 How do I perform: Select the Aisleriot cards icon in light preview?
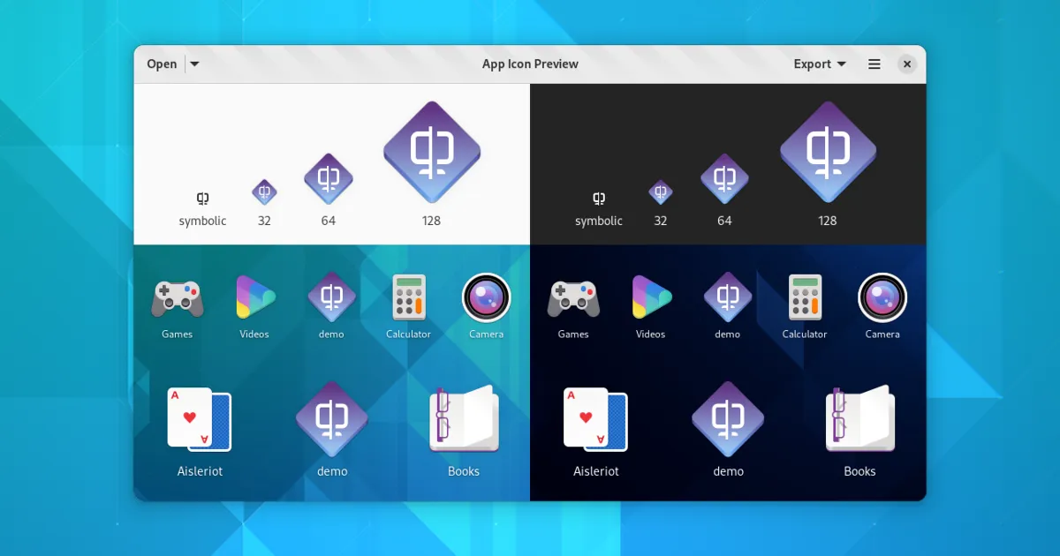point(200,417)
